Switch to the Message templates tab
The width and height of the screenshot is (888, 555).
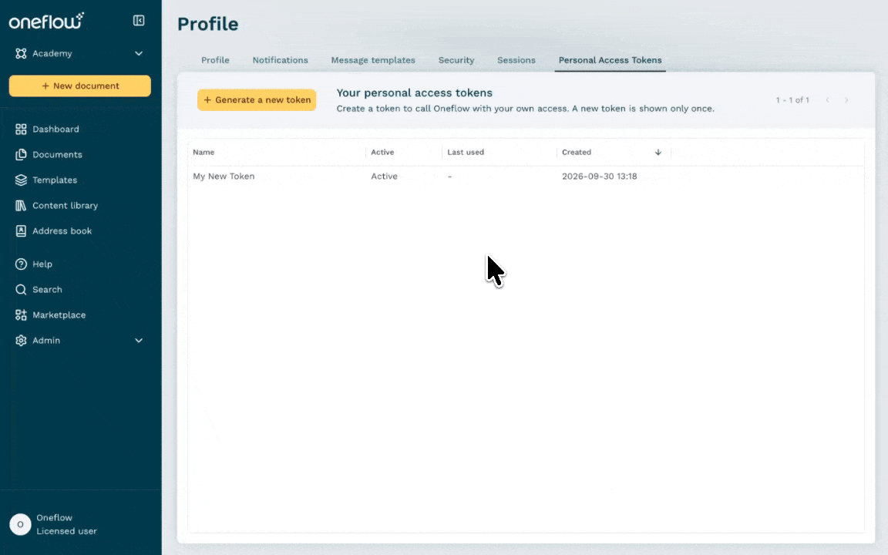373,60
